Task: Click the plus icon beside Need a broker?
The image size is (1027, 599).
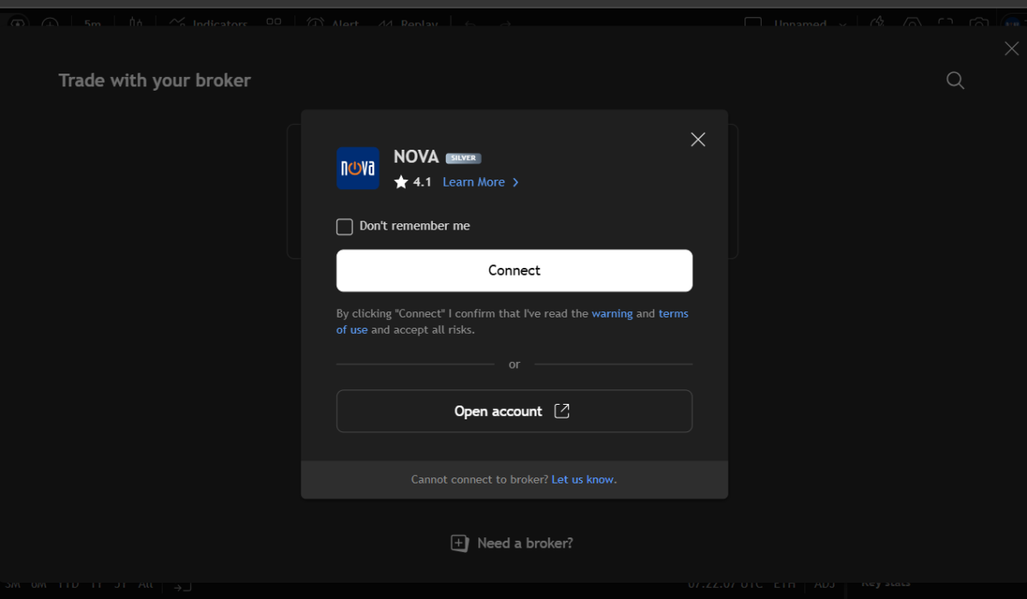Action: (460, 543)
